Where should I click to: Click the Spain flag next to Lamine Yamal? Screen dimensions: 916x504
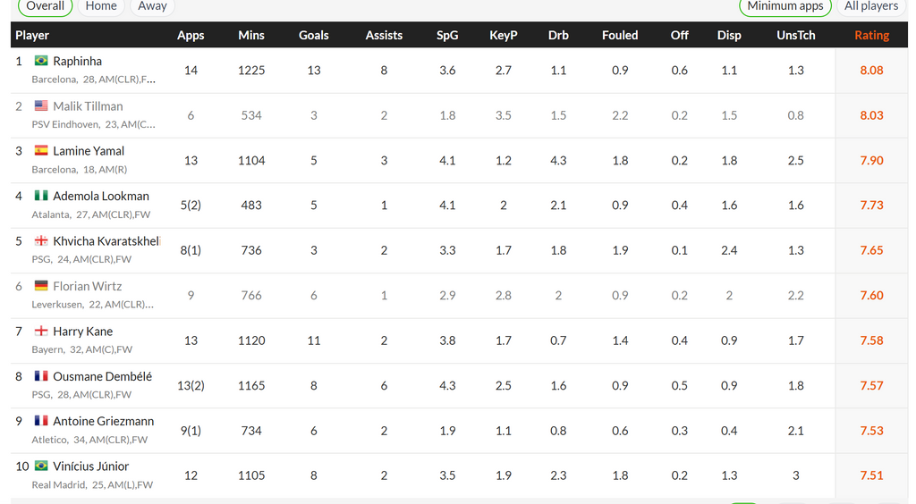[x=40, y=151]
